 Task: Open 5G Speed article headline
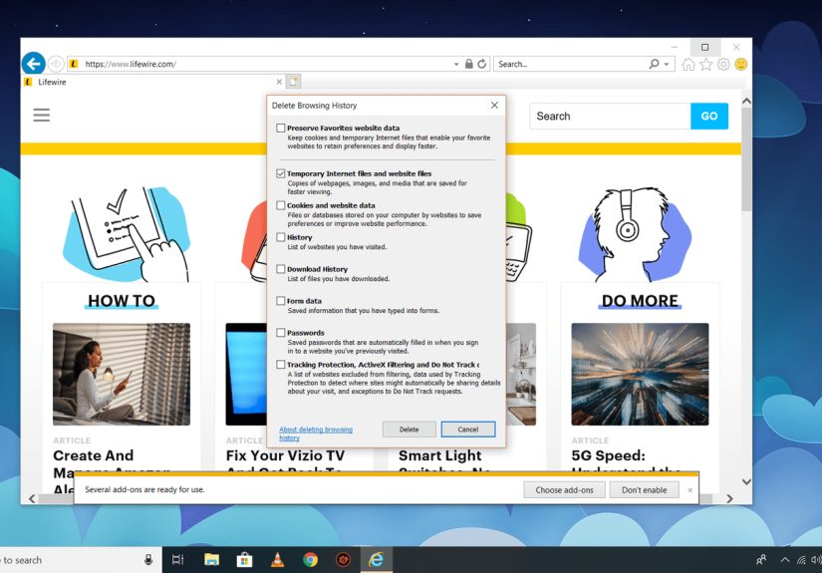click(x=626, y=461)
